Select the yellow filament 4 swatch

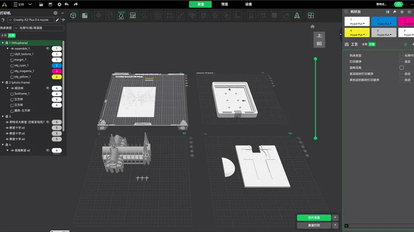point(357,33)
